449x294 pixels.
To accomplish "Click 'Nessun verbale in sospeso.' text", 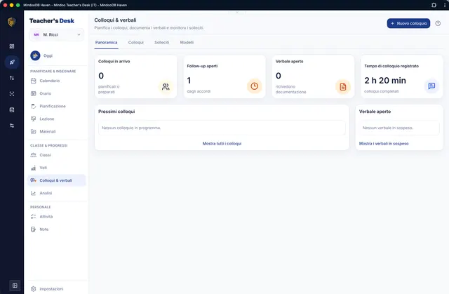I will (388, 128).
